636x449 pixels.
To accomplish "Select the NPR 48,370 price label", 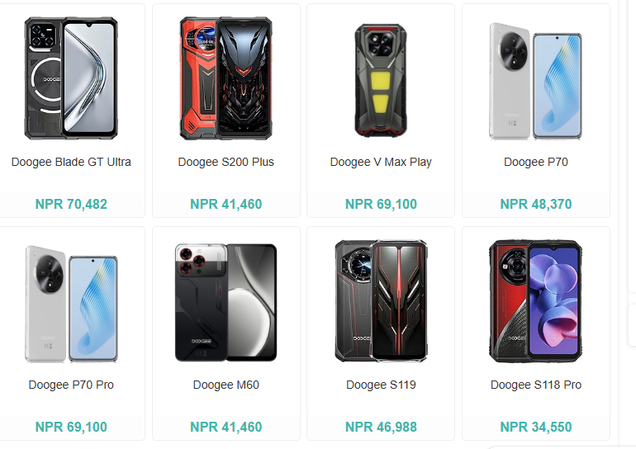I will 536,204.
